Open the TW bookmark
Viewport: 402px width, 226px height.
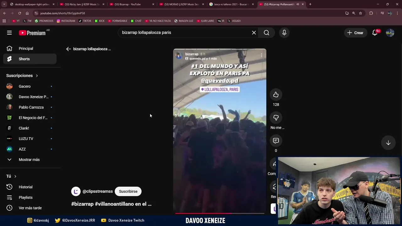[x=27, y=21]
